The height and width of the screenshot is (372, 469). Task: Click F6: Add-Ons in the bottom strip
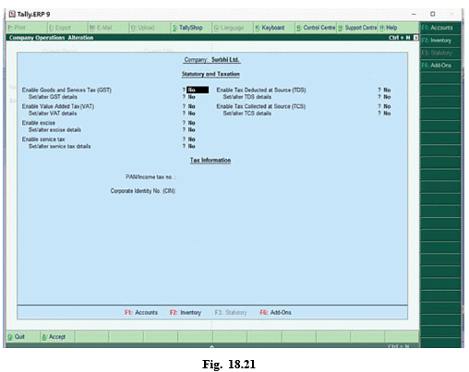tap(275, 313)
